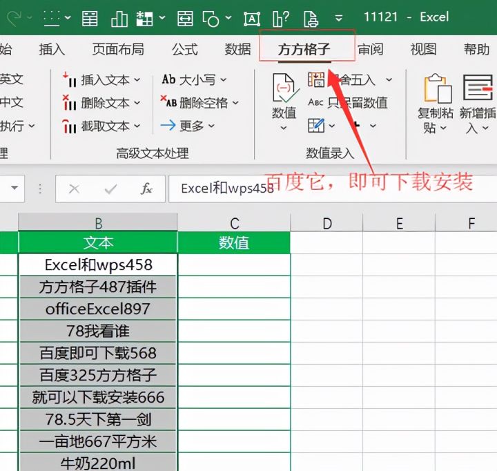The height and width of the screenshot is (471, 497).
Task: Select cell containing 就可以下载安装666
Action: coord(98,397)
